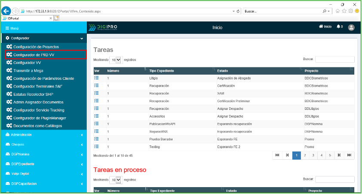Screen dimensions: 362x194
Task: Click the Inicio home link
Action: [x=325, y=27]
